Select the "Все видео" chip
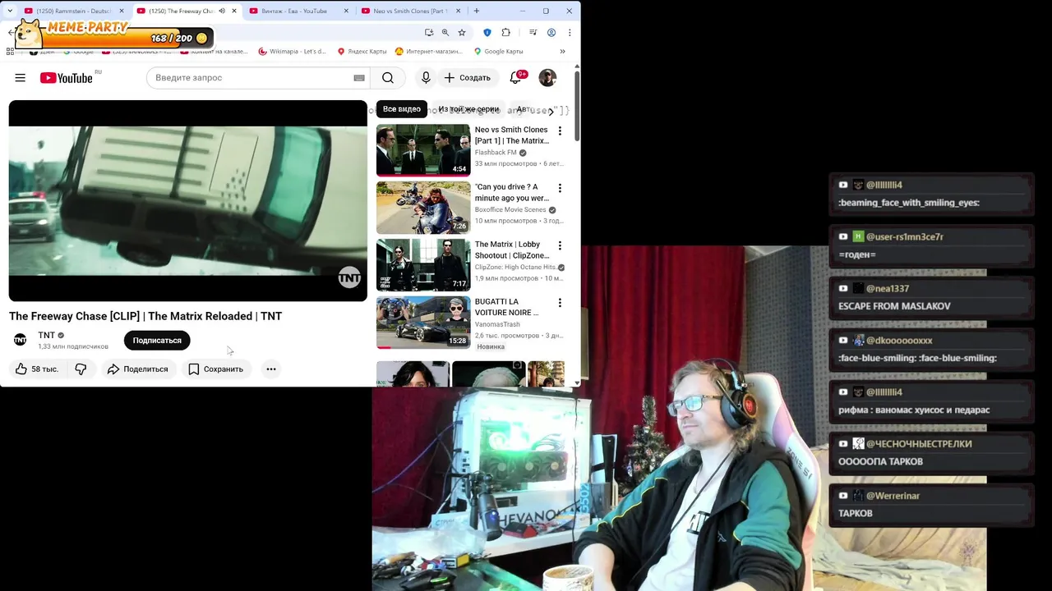Viewport: 1052px width, 591px height. click(x=402, y=109)
